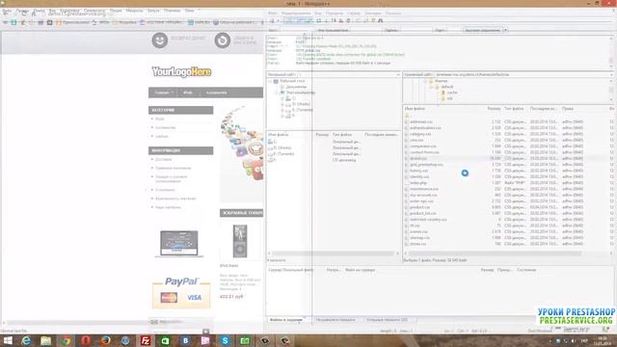This screenshot has height=347, width=617.
Task: Click the iPod Nano product thumbnail
Action: [240, 241]
